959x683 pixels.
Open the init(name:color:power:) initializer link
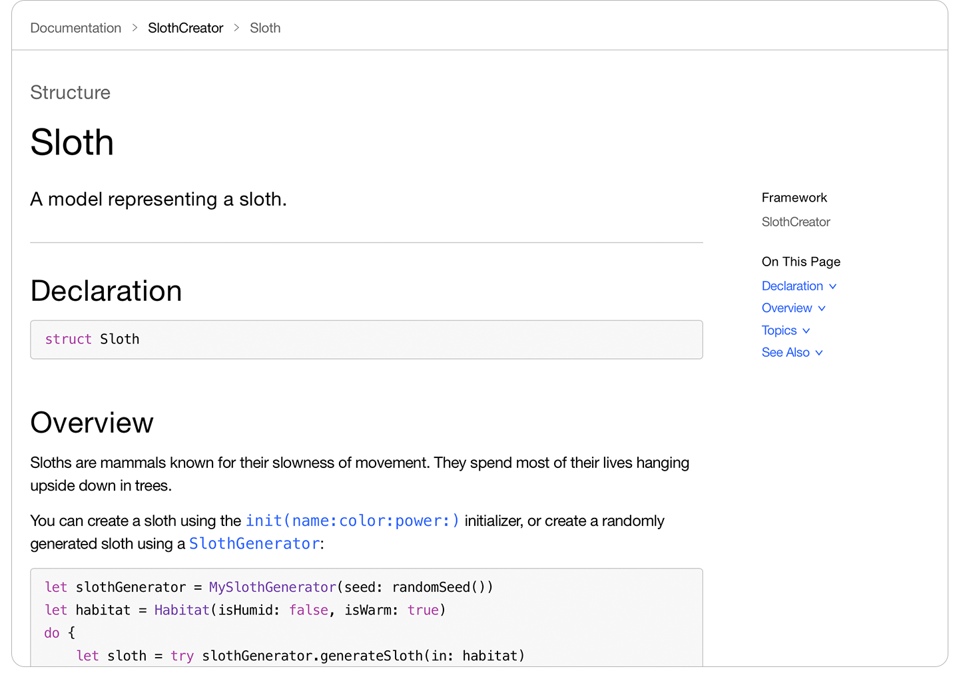352,521
